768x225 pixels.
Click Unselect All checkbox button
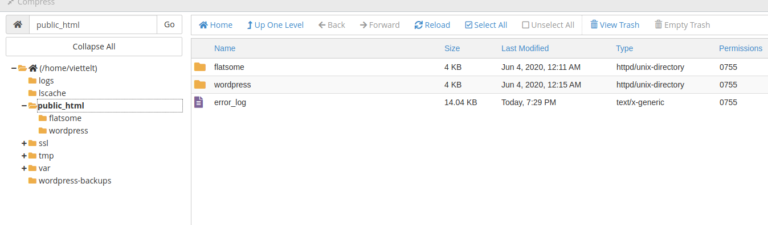click(548, 25)
